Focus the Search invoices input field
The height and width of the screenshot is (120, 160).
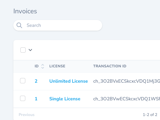click(58, 25)
